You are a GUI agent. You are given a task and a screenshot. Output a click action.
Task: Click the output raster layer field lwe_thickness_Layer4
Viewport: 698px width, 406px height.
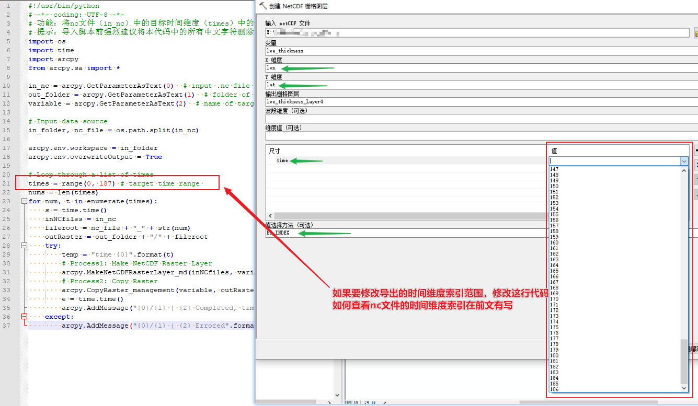pos(482,101)
